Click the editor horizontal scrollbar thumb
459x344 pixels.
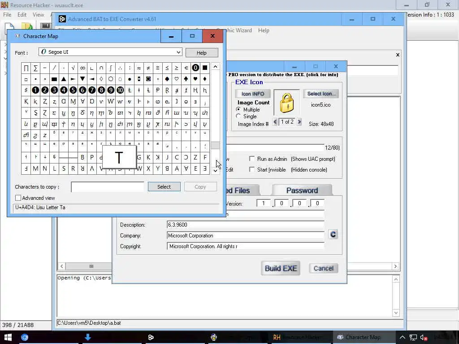[x=91, y=266]
